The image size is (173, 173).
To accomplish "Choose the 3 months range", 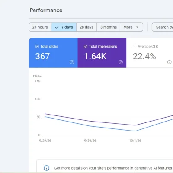I will pos(109,27).
